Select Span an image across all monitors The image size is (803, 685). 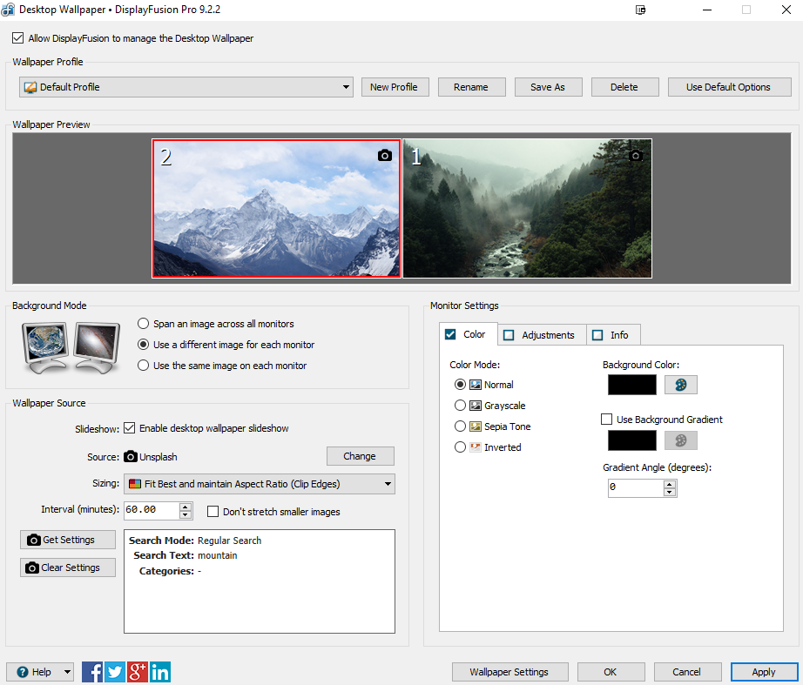click(x=143, y=324)
